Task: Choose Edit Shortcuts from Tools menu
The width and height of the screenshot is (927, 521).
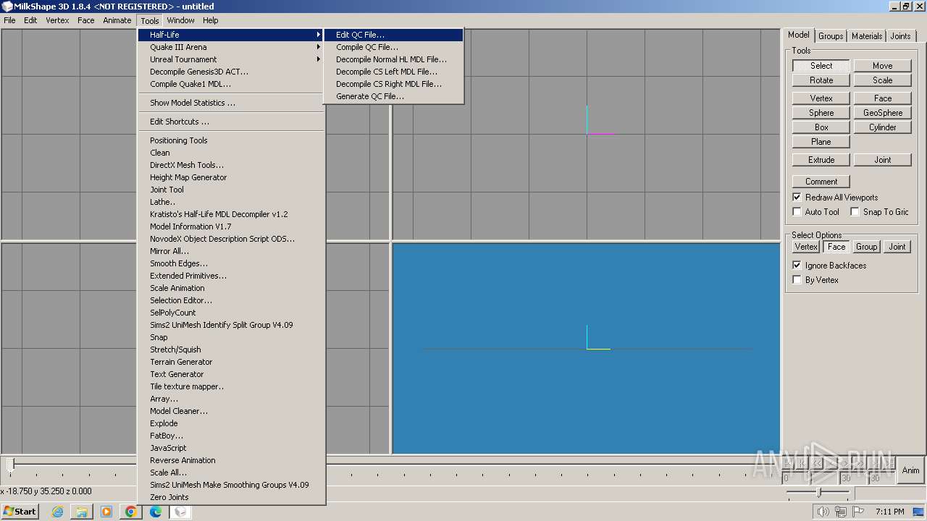Action: click(x=231, y=122)
